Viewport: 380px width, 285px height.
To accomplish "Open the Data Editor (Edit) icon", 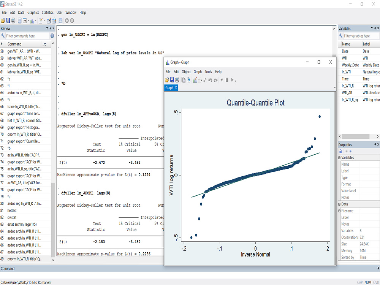I will [49, 21].
